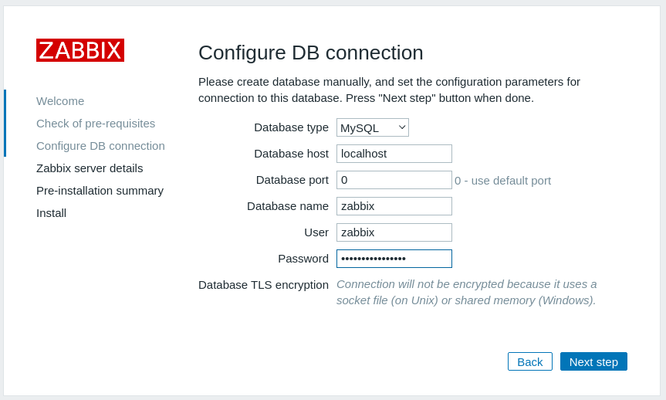666x400 pixels.
Task: Click the 'Please create database manually' instructions
Action: [389, 90]
